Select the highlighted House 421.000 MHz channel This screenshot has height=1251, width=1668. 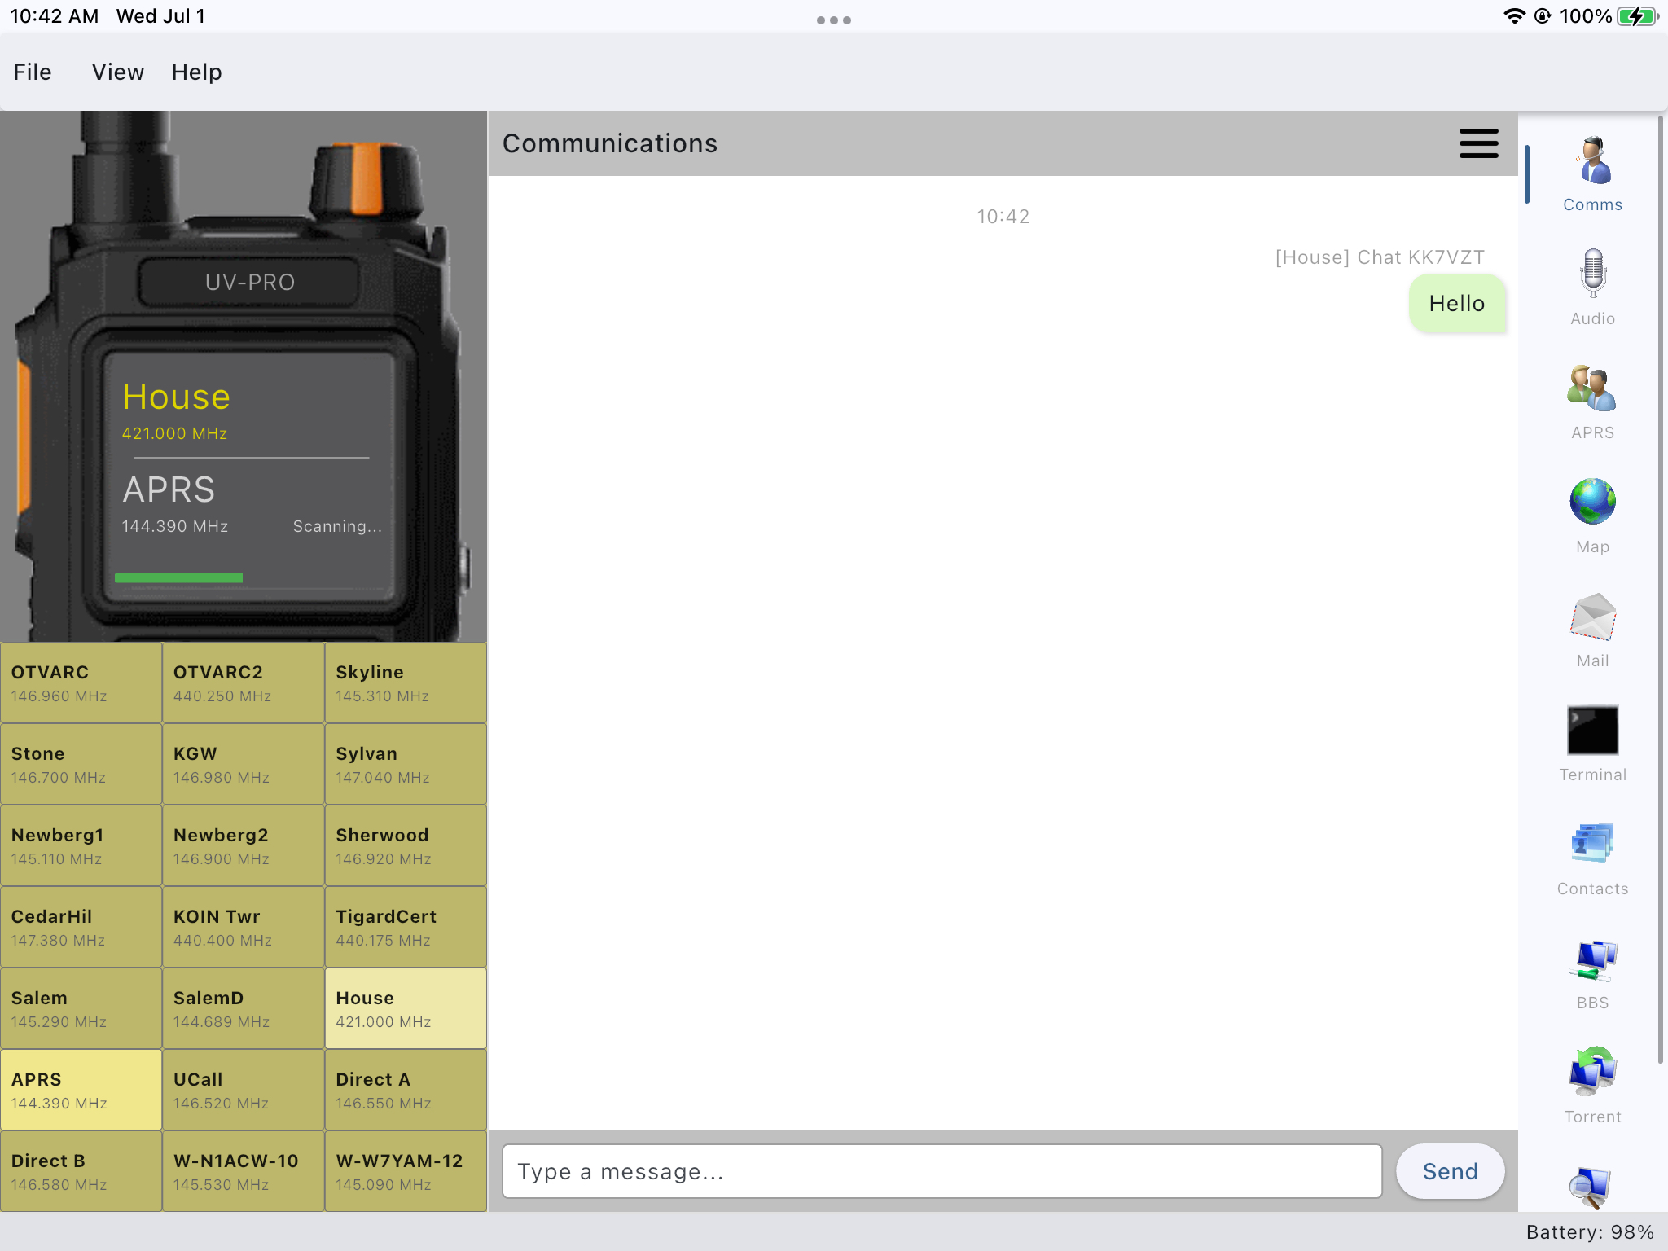tap(406, 1008)
